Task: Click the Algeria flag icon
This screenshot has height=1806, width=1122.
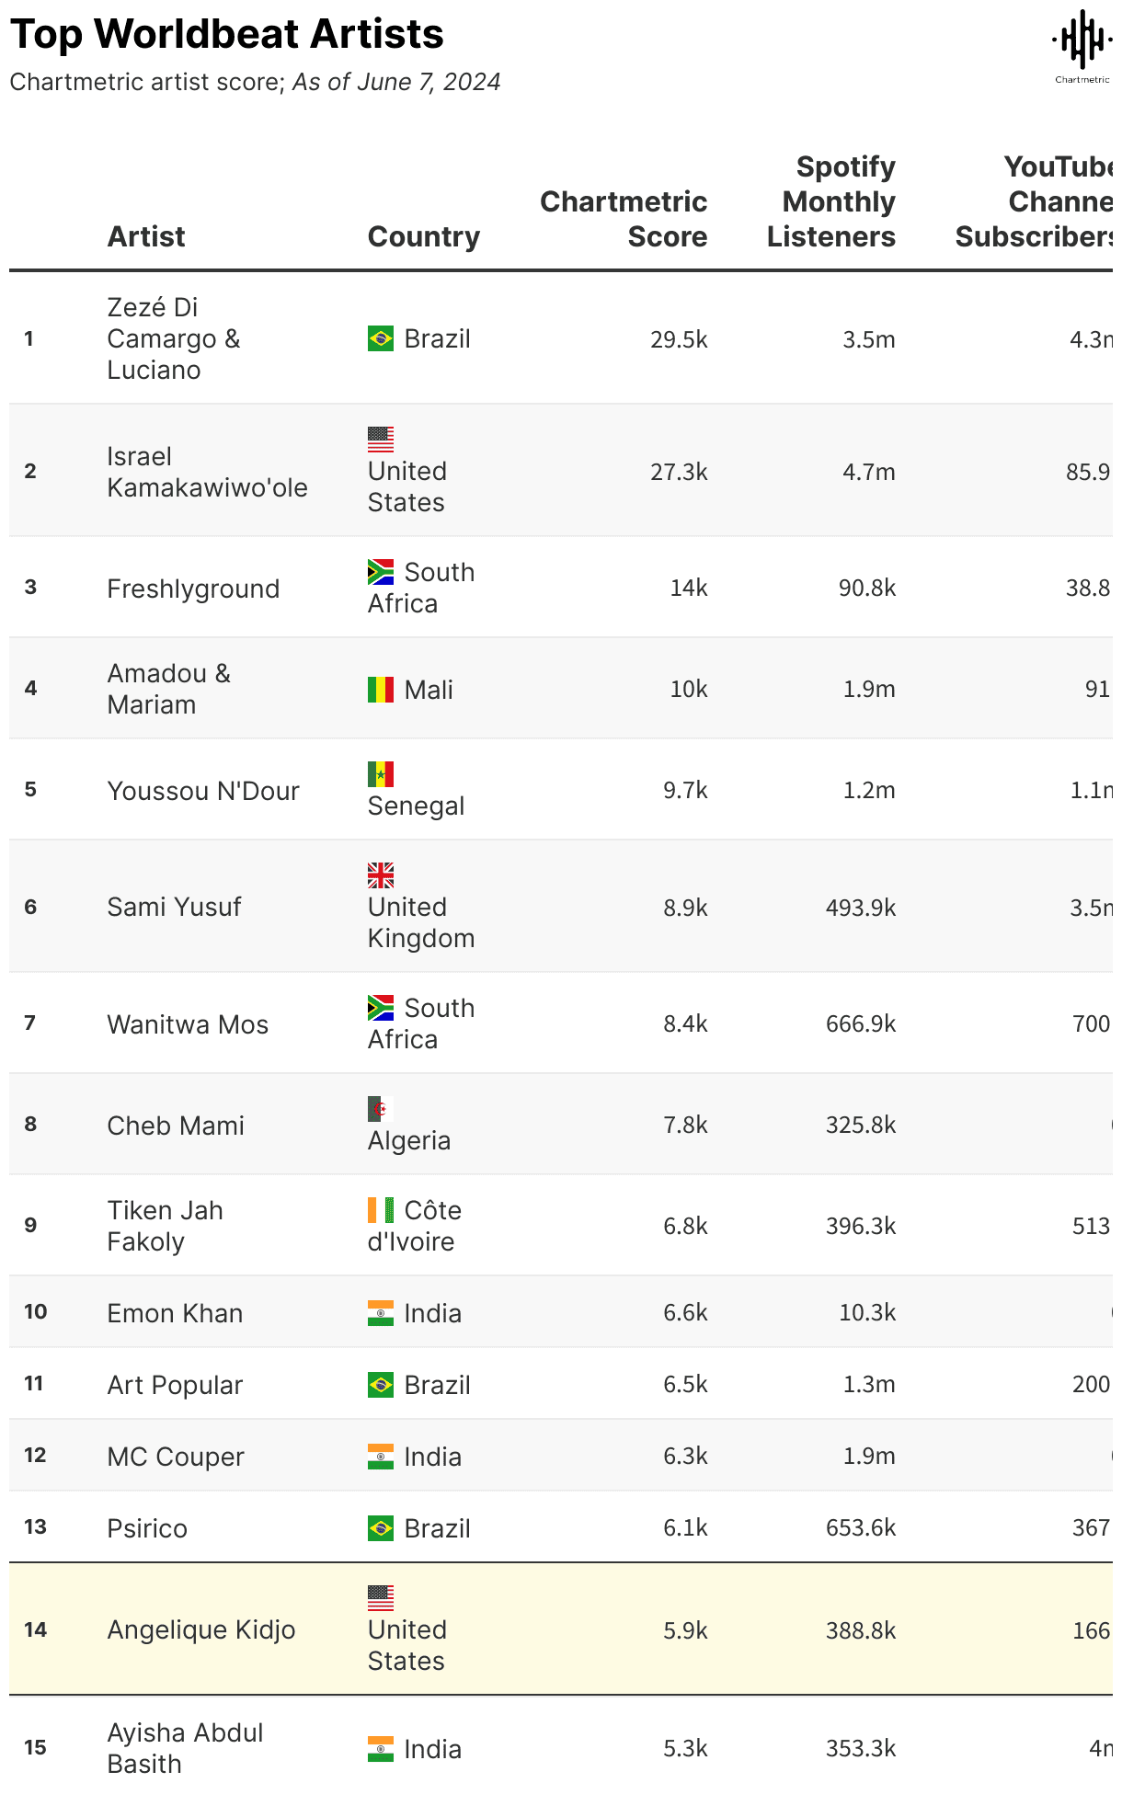Action: pos(380,1109)
